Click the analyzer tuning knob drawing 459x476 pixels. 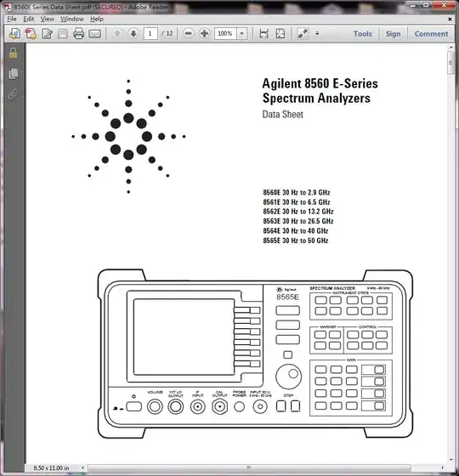(288, 377)
